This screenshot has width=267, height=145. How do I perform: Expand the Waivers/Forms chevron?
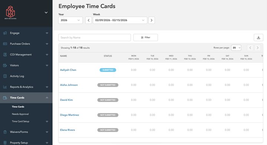[47, 132]
